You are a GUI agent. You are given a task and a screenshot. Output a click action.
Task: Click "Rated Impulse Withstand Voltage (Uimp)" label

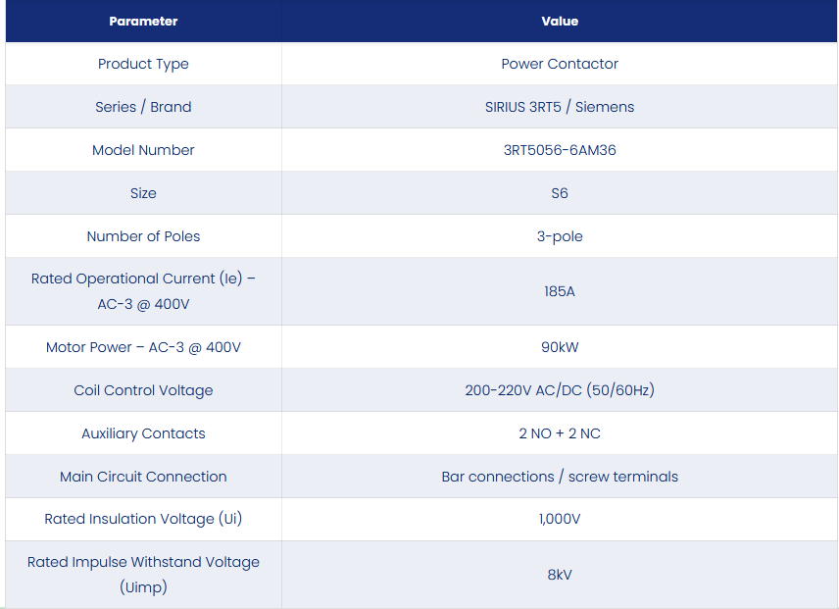coord(143,575)
